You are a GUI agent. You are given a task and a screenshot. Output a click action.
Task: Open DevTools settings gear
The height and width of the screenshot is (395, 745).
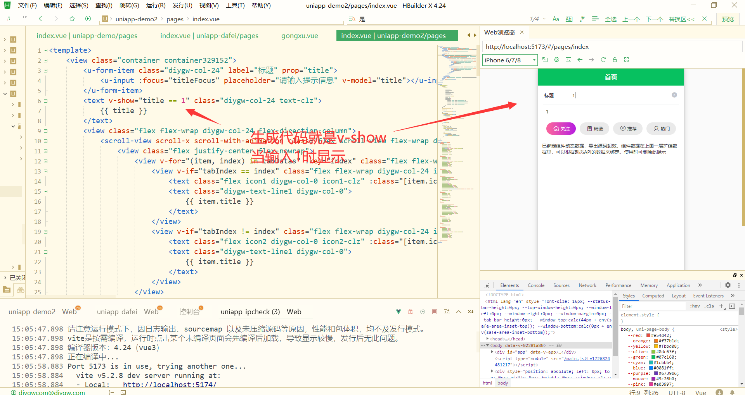click(x=728, y=285)
